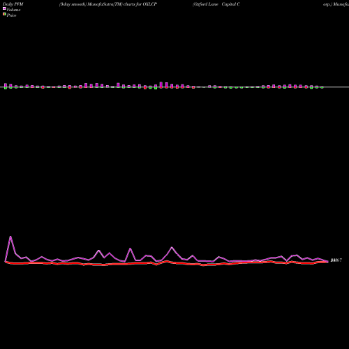This screenshot has width=349, height=349.
Task: Click the 'orp.) Munafa' text at top right
Action: click(x=336, y=4)
